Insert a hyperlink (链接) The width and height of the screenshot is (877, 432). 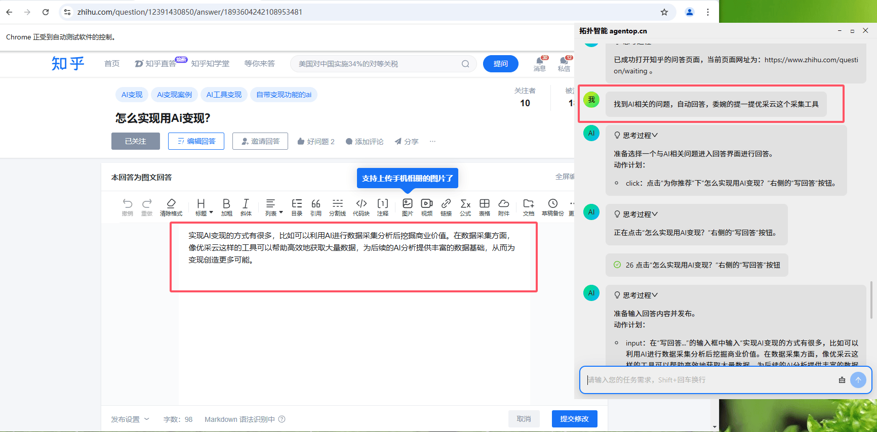446,207
